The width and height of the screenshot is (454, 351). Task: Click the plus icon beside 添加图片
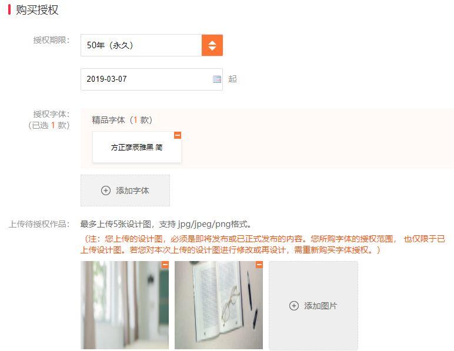[294, 306]
